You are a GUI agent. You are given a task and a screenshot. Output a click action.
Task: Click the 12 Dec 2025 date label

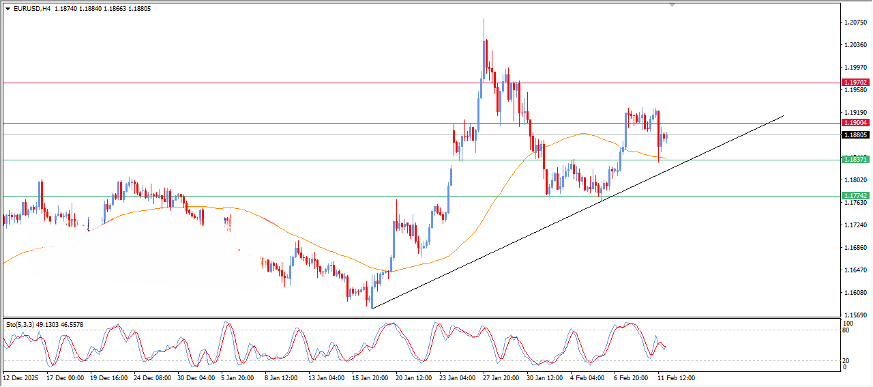pos(23,377)
